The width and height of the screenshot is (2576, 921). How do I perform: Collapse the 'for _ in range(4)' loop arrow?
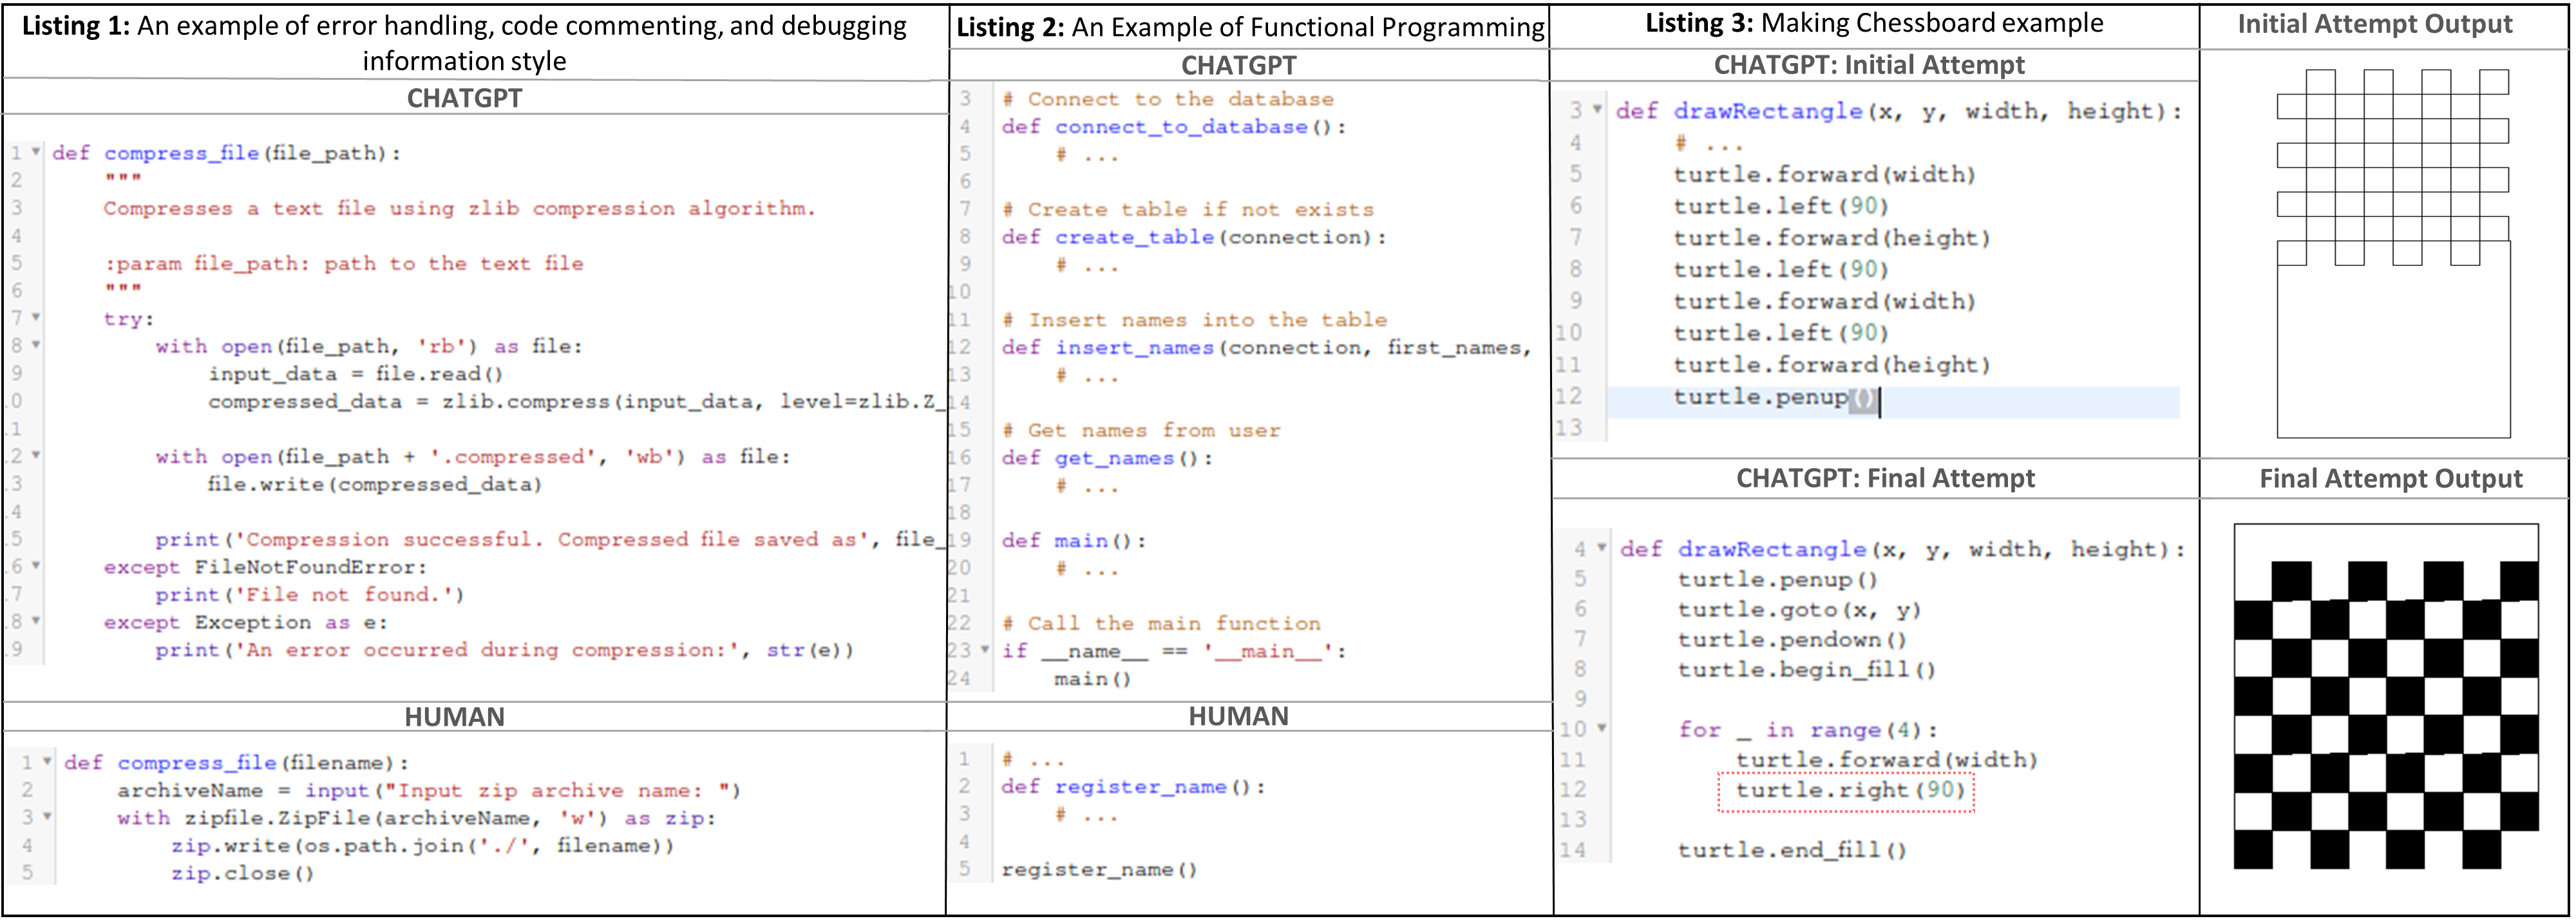(1602, 728)
